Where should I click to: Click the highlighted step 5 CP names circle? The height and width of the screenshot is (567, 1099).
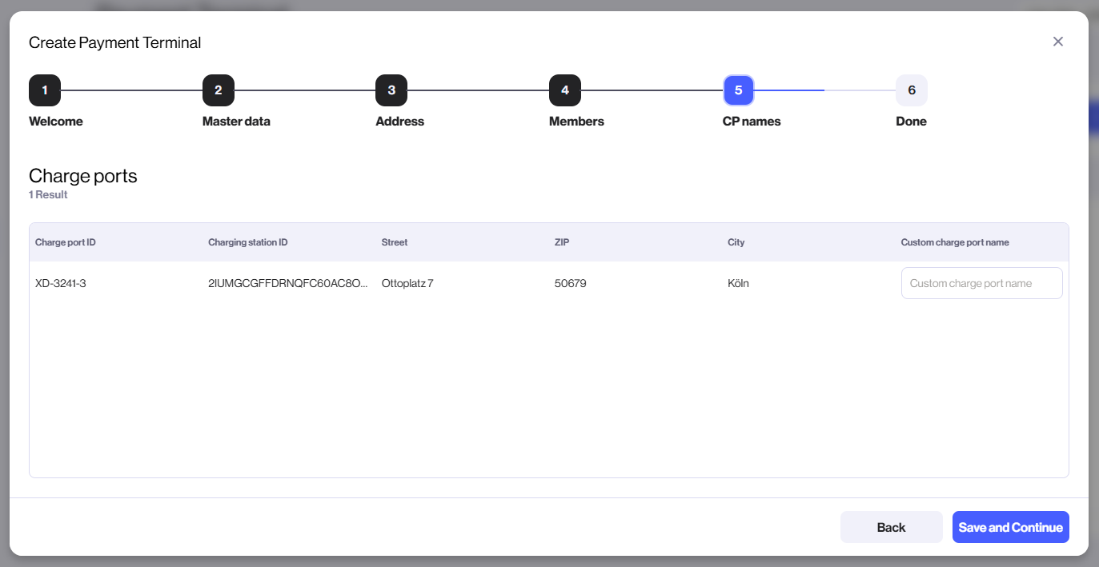tap(738, 90)
